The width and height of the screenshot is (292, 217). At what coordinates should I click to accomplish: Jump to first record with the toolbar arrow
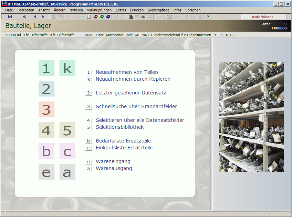coord(10,17)
